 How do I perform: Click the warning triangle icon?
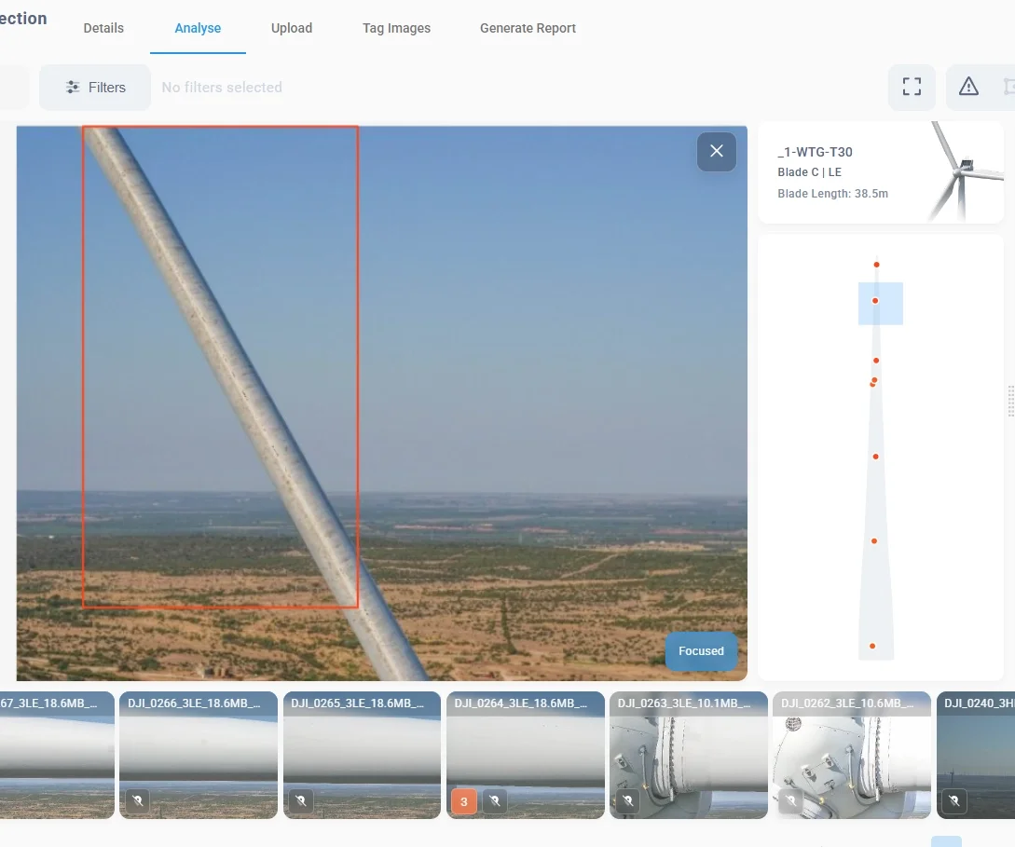click(x=968, y=87)
